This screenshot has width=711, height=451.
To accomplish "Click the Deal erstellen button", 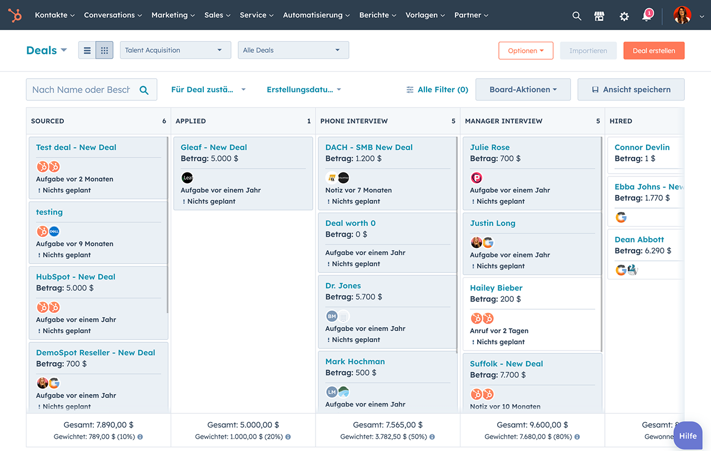I will point(654,50).
